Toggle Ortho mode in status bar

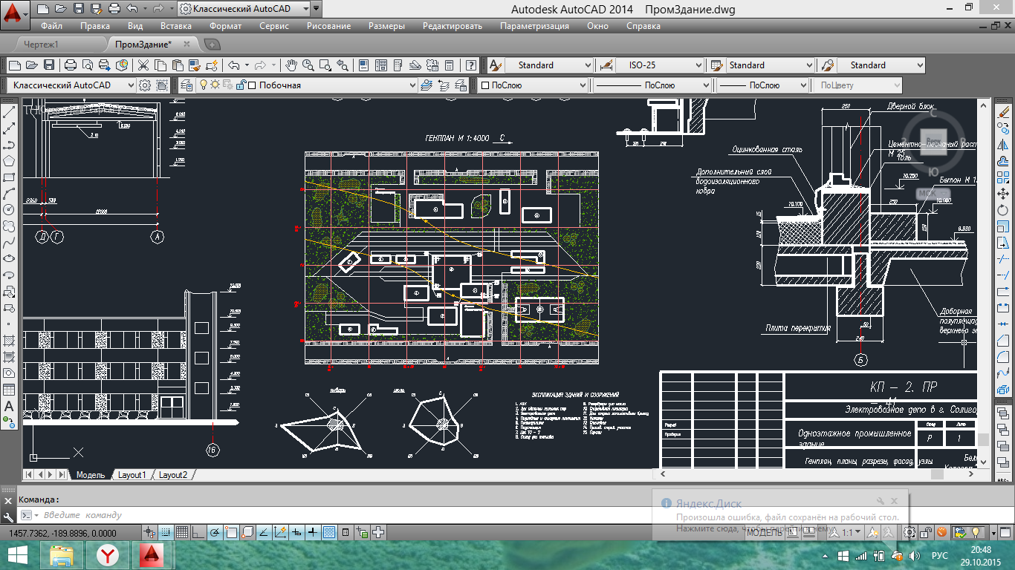coord(198,532)
